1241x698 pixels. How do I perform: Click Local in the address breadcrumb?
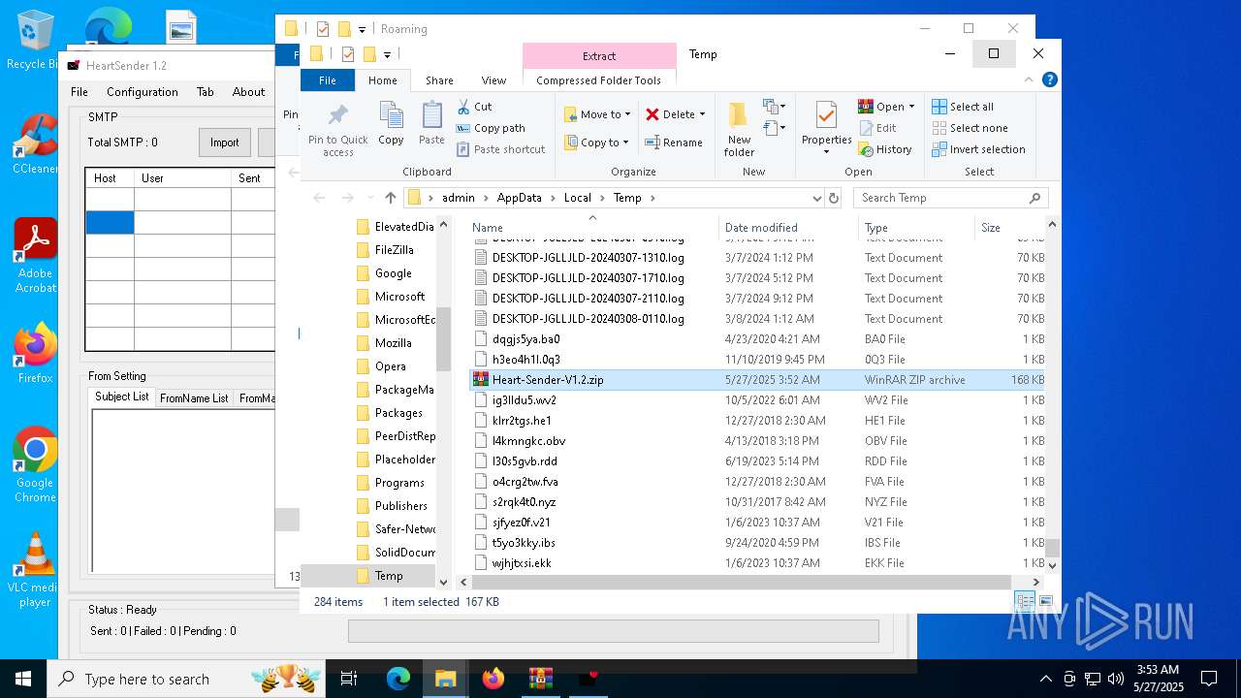tap(577, 198)
